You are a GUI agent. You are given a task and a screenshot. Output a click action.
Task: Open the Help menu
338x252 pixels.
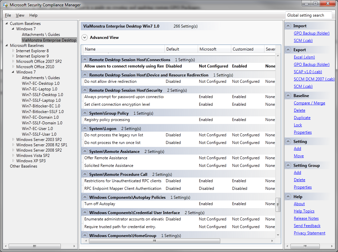coord(33,15)
